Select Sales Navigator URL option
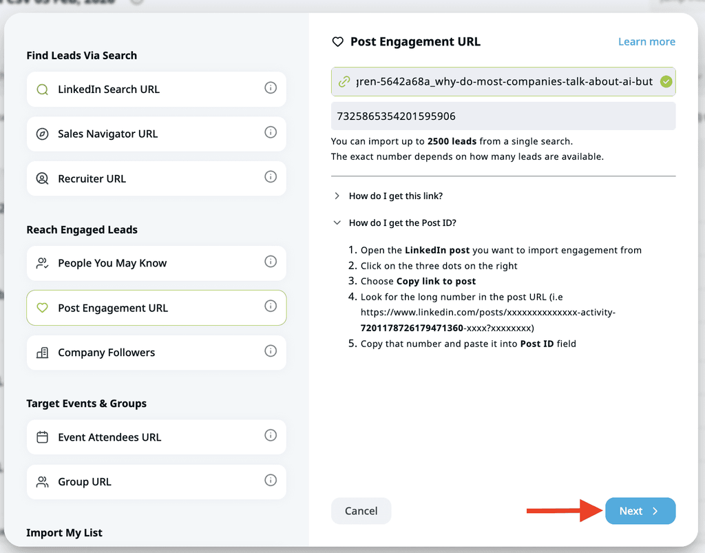 (x=156, y=134)
